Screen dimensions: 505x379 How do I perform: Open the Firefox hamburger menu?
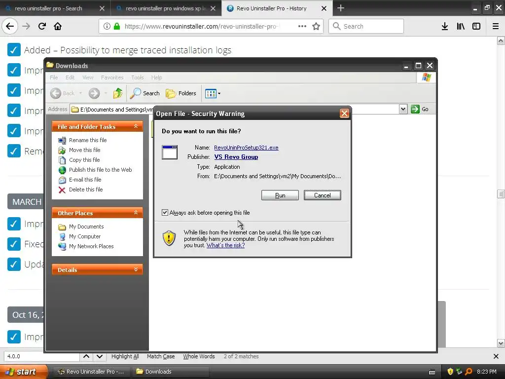(x=496, y=27)
